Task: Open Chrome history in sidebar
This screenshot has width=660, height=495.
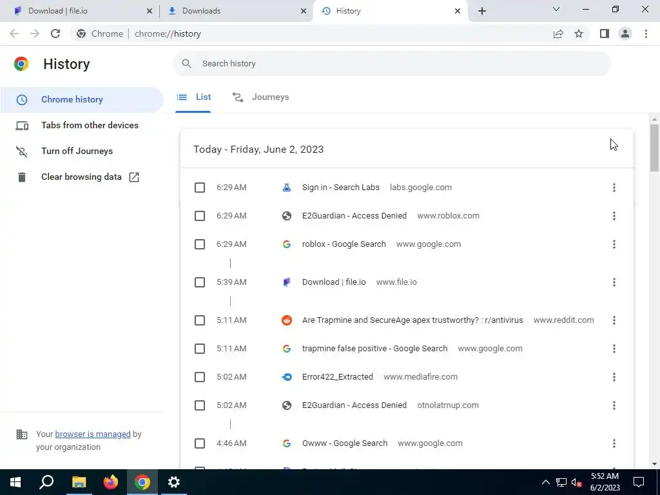Action: click(82, 100)
